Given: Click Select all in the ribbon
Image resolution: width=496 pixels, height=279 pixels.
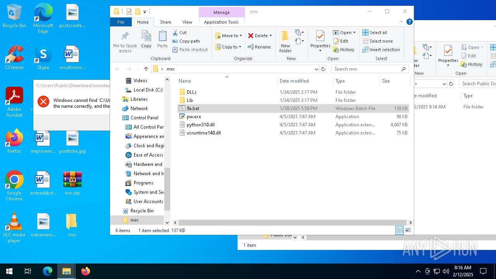Looking at the screenshot, I should tap(375, 33).
